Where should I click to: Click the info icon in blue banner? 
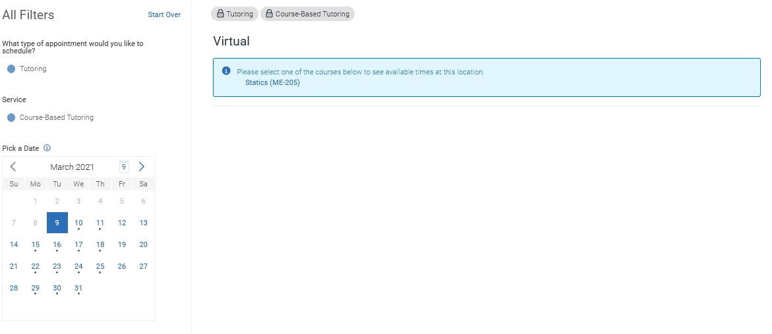pyautogui.click(x=226, y=71)
